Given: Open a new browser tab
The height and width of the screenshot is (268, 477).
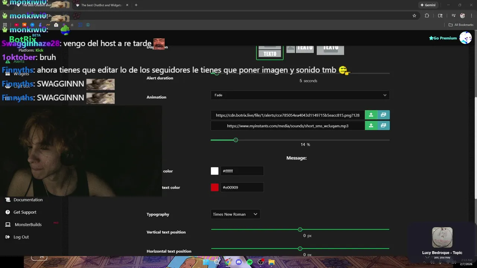Looking at the screenshot, I should tap(136, 5).
